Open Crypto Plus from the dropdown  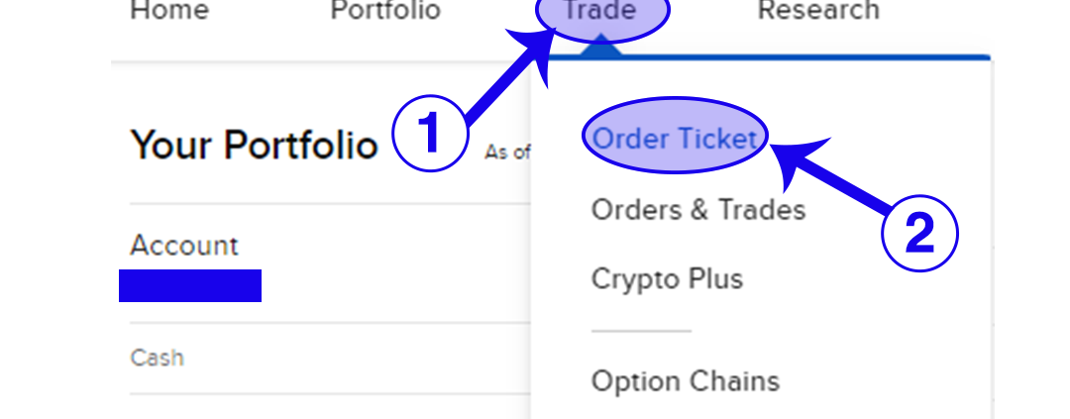(666, 279)
